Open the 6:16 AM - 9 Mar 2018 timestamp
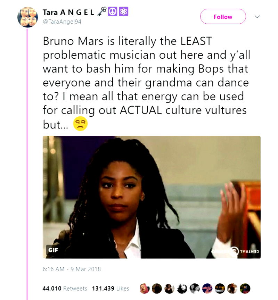The width and height of the screenshot is (278, 300). pos(72,269)
